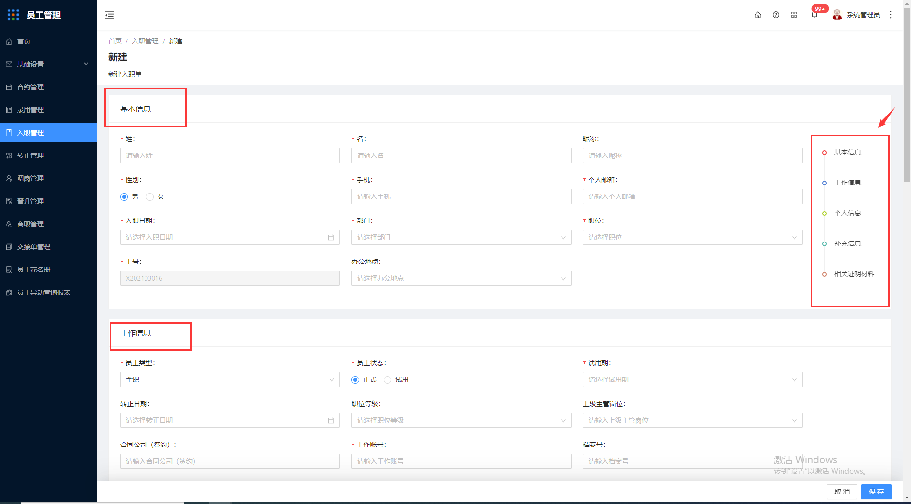Click the 昵称 input field
The height and width of the screenshot is (504, 911).
pyautogui.click(x=692, y=155)
